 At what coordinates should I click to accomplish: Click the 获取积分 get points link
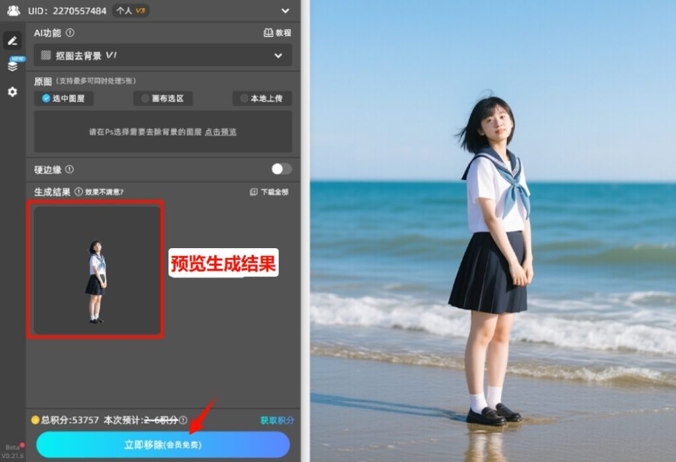[277, 420]
